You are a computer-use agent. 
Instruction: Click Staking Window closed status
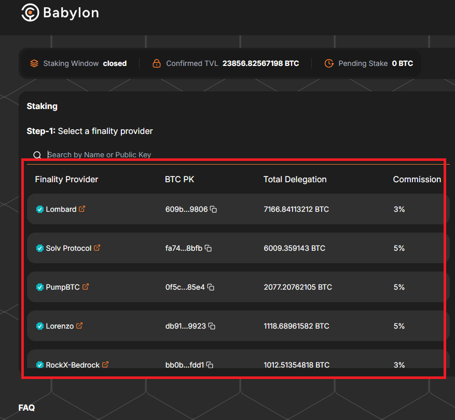point(115,63)
